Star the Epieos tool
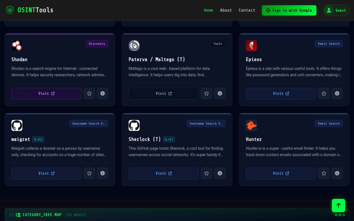Viewport: 354px width, 221px height. coord(324,93)
